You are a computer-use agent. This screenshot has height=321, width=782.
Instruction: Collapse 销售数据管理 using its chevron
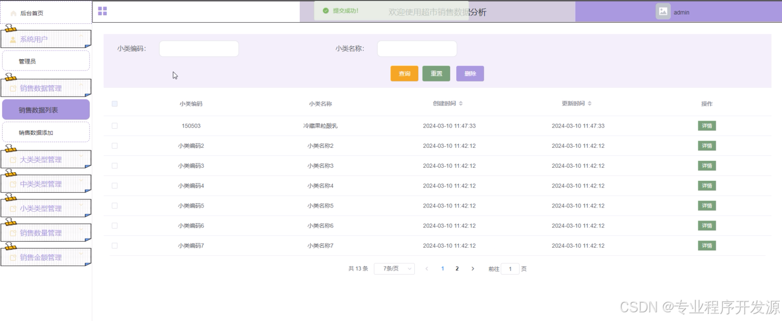click(x=81, y=85)
